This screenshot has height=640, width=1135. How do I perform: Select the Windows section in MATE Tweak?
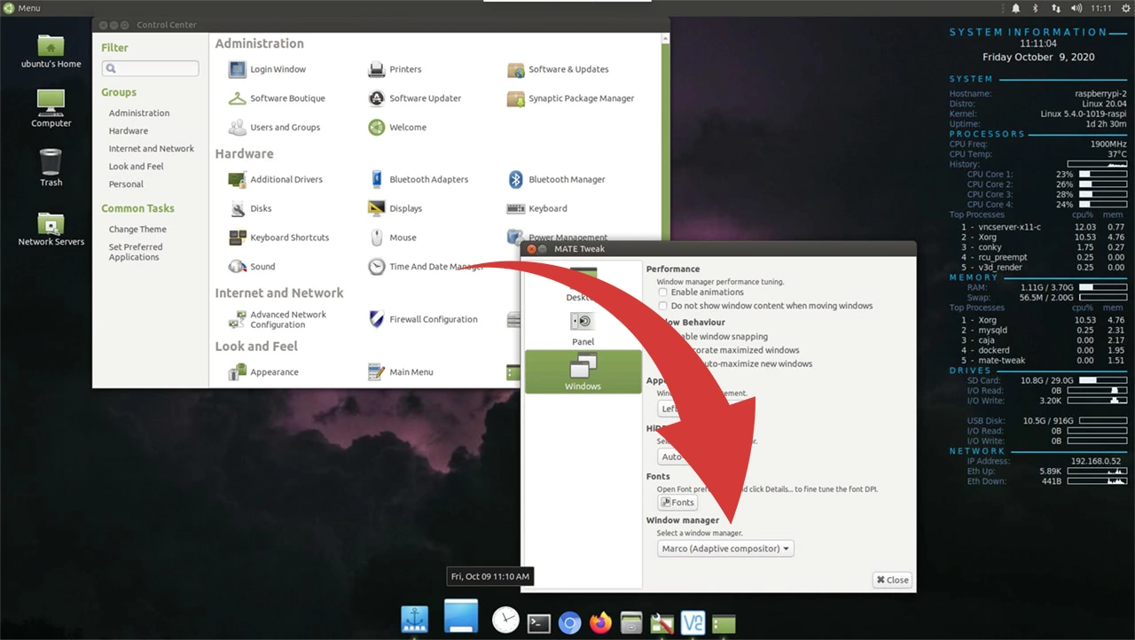click(x=583, y=371)
